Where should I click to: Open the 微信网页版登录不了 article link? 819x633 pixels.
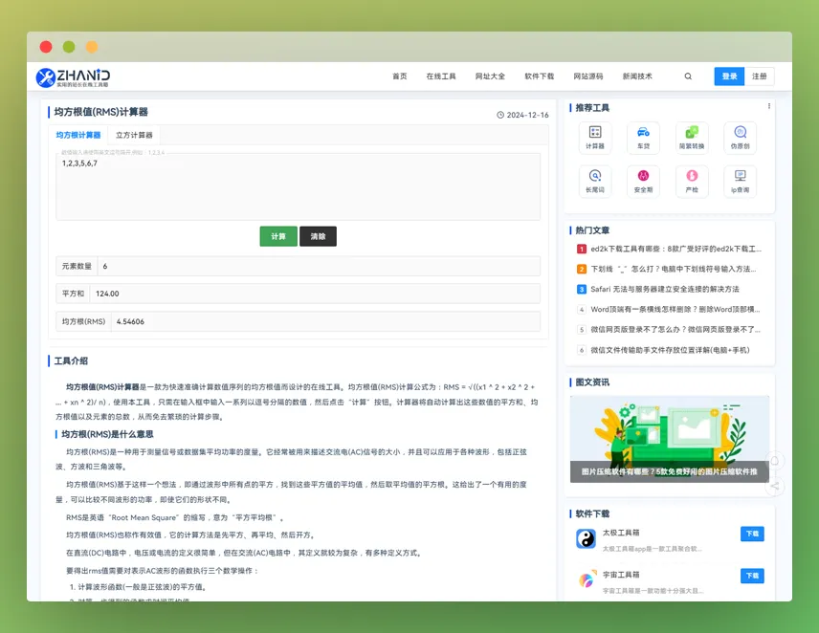(x=675, y=330)
